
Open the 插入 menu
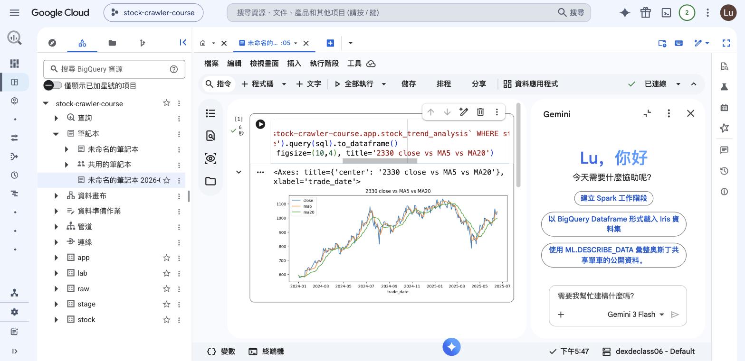[295, 64]
